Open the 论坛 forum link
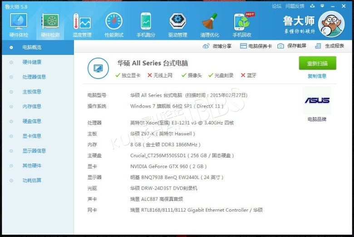The image size is (354, 237). tap(276, 6)
